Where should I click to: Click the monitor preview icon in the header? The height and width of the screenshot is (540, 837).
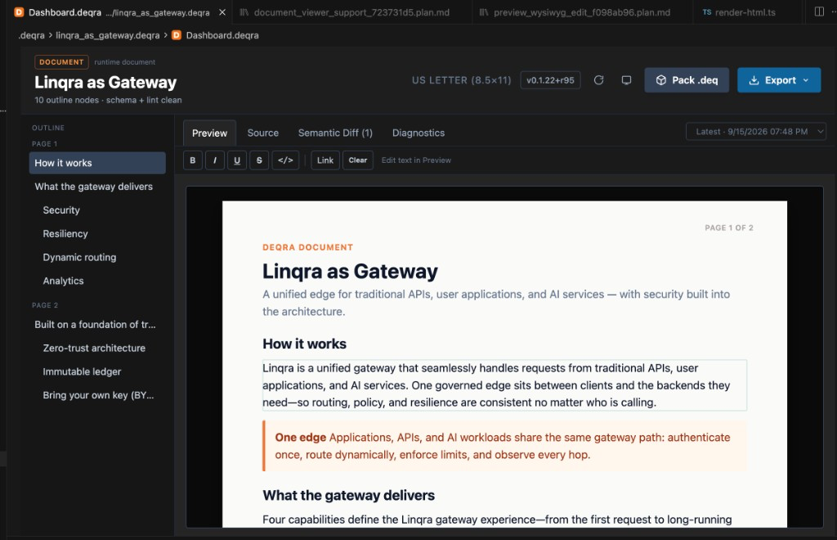coord(627,80)
